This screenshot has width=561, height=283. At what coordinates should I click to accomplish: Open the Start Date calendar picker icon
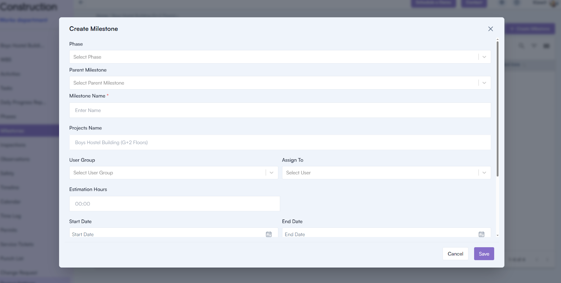(269, 234)
